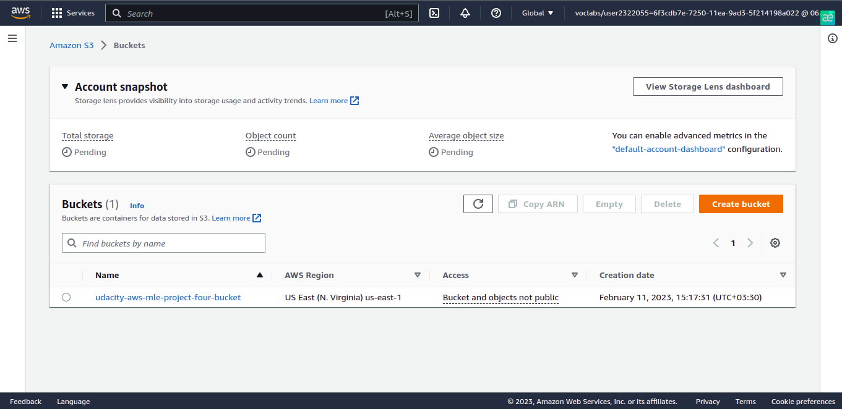
Task: Click the Info link next to Buckets
Action: [x=137, y=206]
